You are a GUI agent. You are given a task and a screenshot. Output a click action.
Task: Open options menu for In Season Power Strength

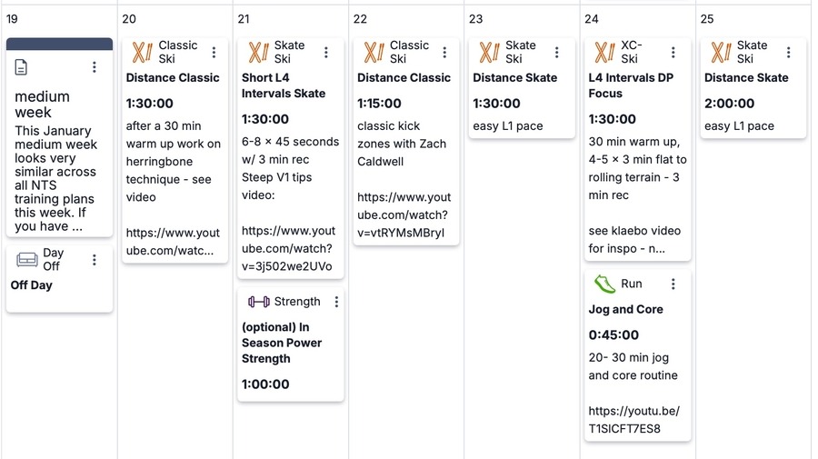(x=336, y=302)
